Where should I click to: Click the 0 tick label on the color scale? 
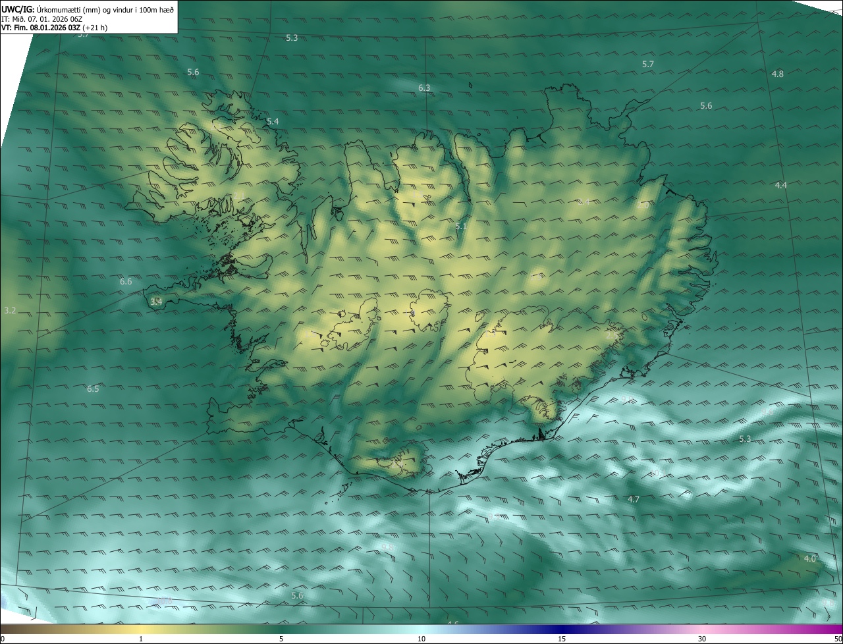point(3,639)
